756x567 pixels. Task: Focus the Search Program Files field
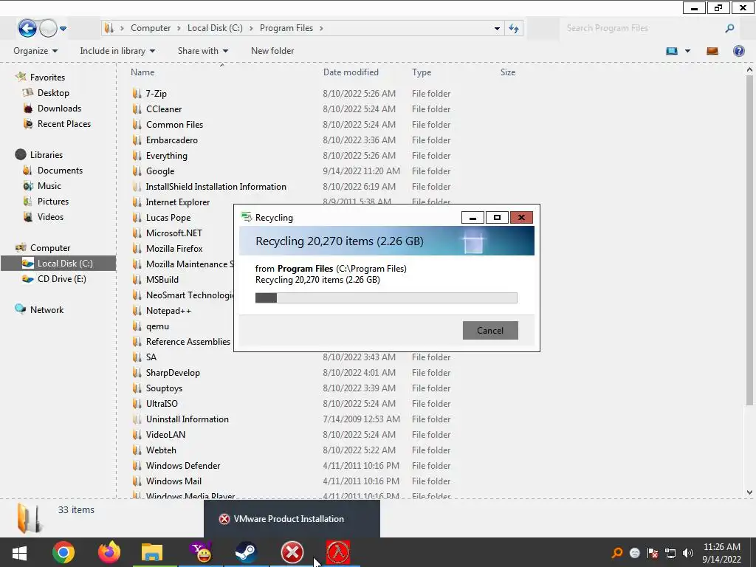[x=644, y=29]
